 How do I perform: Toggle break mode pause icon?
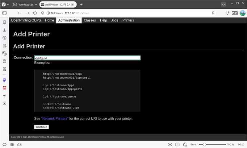(x=12, y=145)
